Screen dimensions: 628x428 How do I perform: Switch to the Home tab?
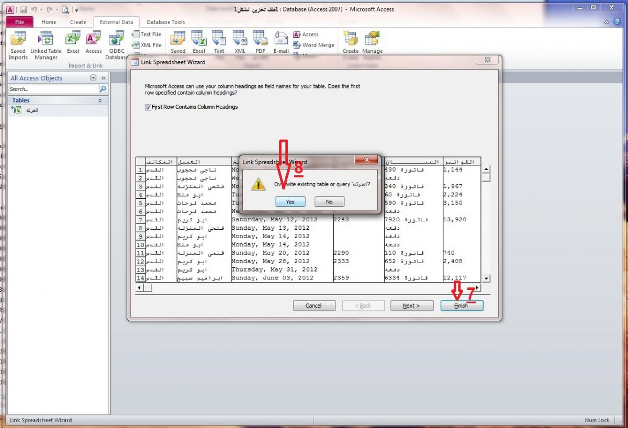pyautogui.click(x=49, y=22)
